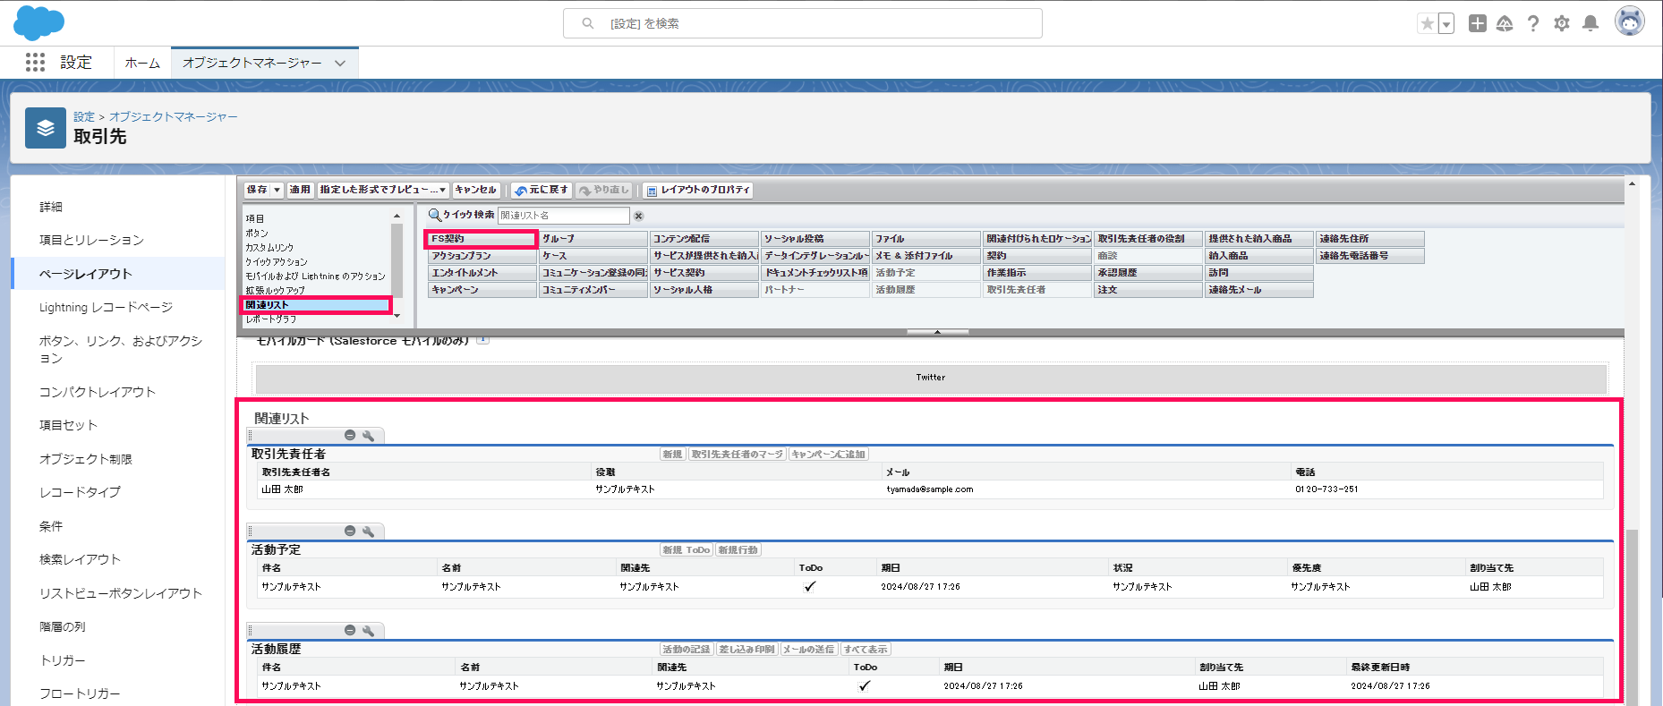This screenshot has width=1663, height=706.
Task: Click the 新規 ToDo button in 活動予定
Action: [687, 550]
